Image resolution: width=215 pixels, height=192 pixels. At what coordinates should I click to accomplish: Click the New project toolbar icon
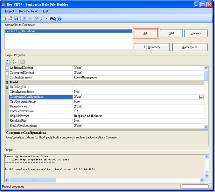tap(4, 19)
